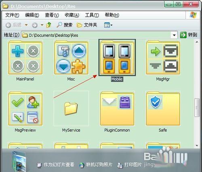Viewport: 202px width, 172px height.
Task: Click the vertical scrollbar thumb
Action: click(x=197, y=108)
